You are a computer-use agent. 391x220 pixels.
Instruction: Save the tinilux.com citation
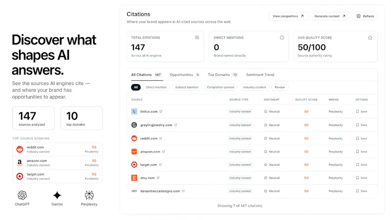tap(362, 111)
